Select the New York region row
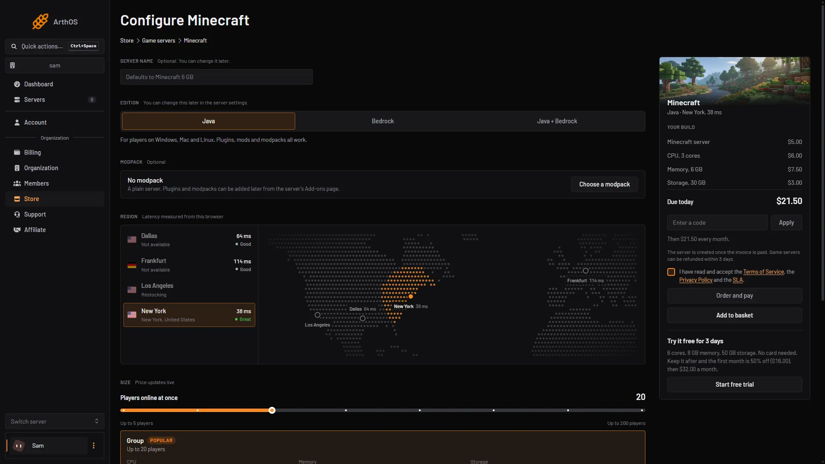The image size is (825, 464). [189, 315]
